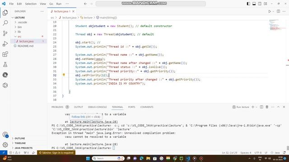Open Explorer views and more actions ellipsis
This screenshot has height=162, width=289.
[42, 11]
